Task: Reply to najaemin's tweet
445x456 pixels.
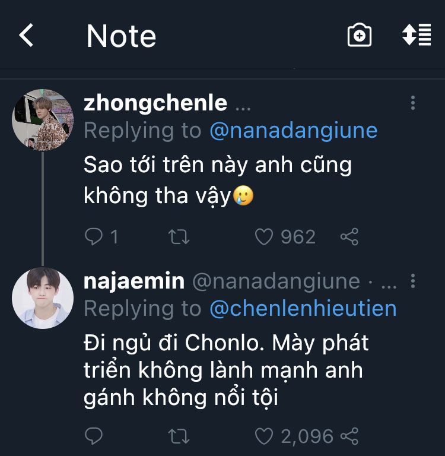Action: (x=94, y=437)
